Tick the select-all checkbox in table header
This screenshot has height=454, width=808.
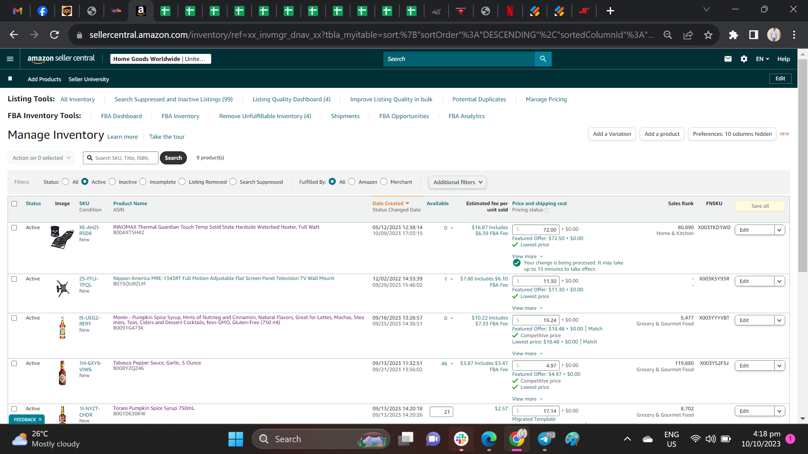[14, 204]
